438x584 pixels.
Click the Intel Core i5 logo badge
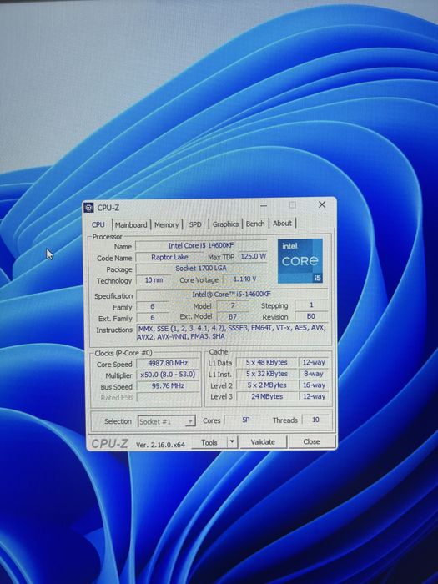point(300,260)
